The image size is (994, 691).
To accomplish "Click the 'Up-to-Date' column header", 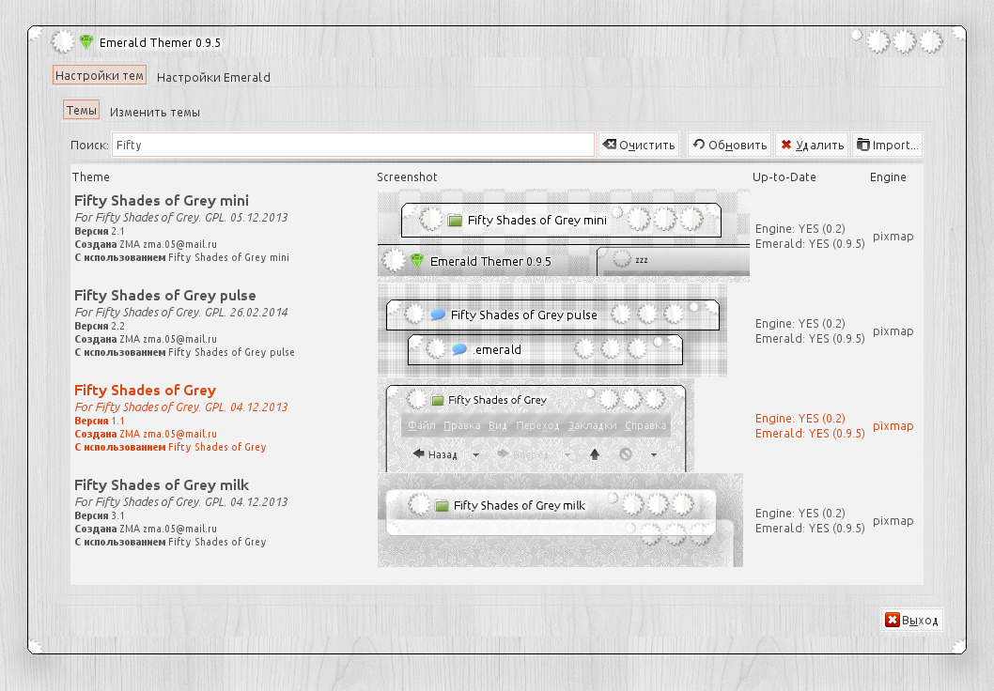I will [784, 177].
